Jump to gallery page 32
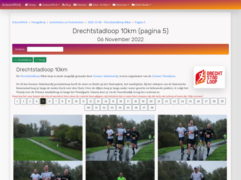 click(x=104, y=108)
